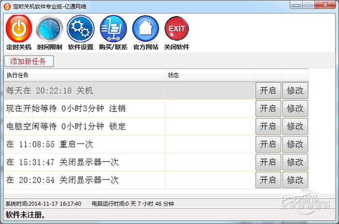Viewport: 339px width, 224px height.
Task: Click 修改 for the 20:20:54 关闭显示器 task
Action: click(295, 180)
